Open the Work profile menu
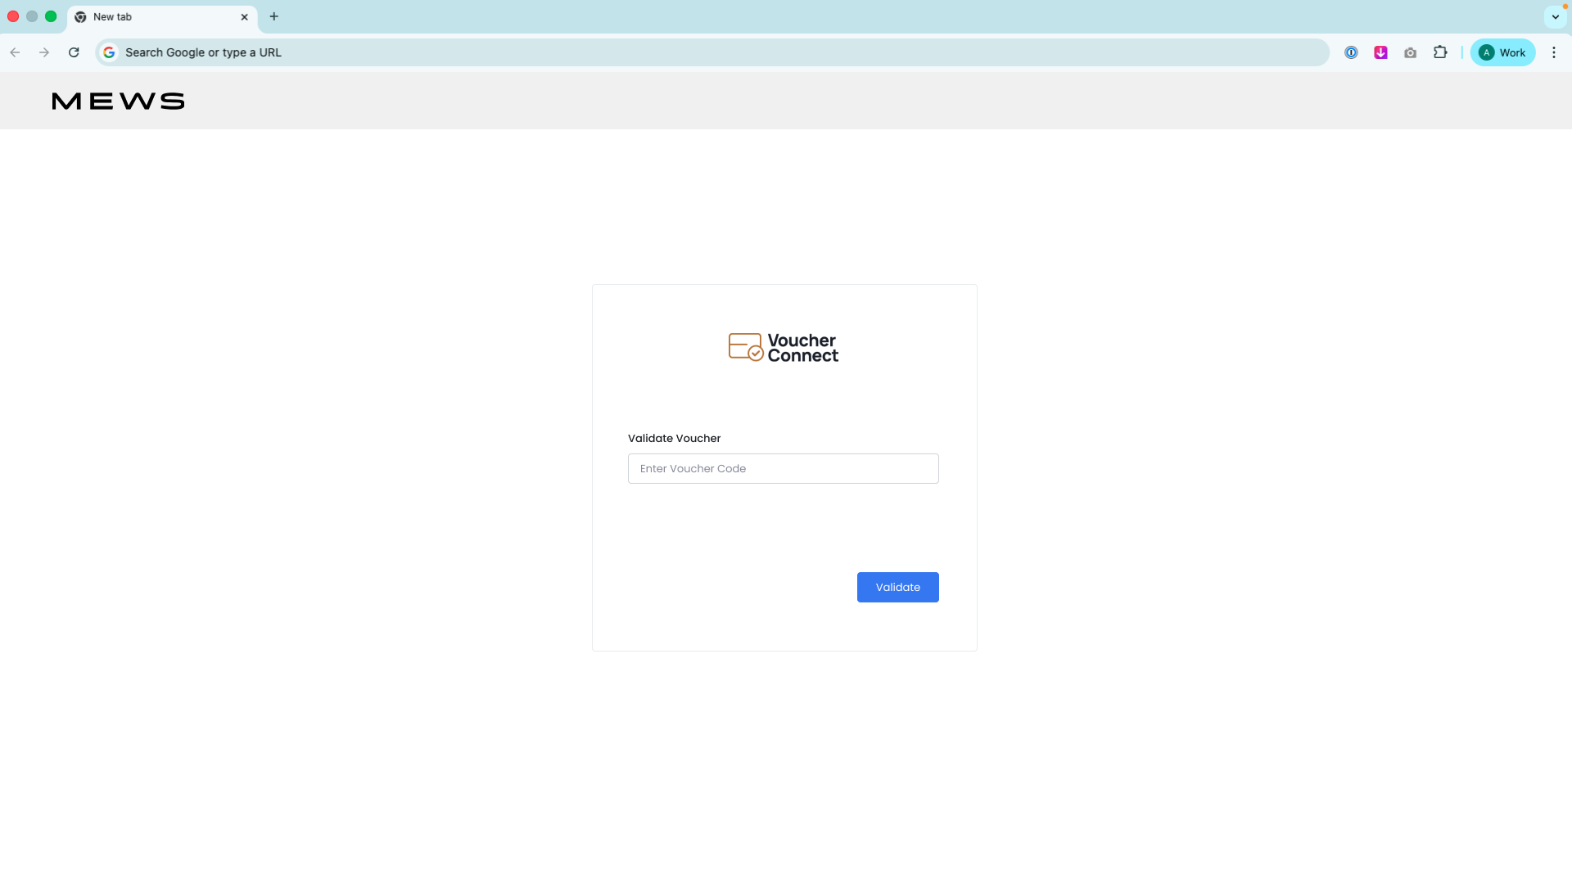 [1502, 52]
